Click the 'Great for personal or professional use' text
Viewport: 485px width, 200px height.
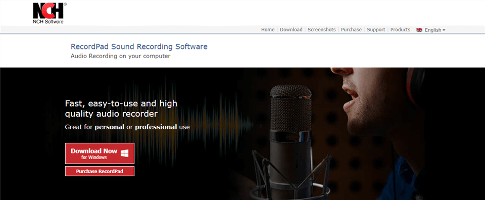tap(127, 127)
